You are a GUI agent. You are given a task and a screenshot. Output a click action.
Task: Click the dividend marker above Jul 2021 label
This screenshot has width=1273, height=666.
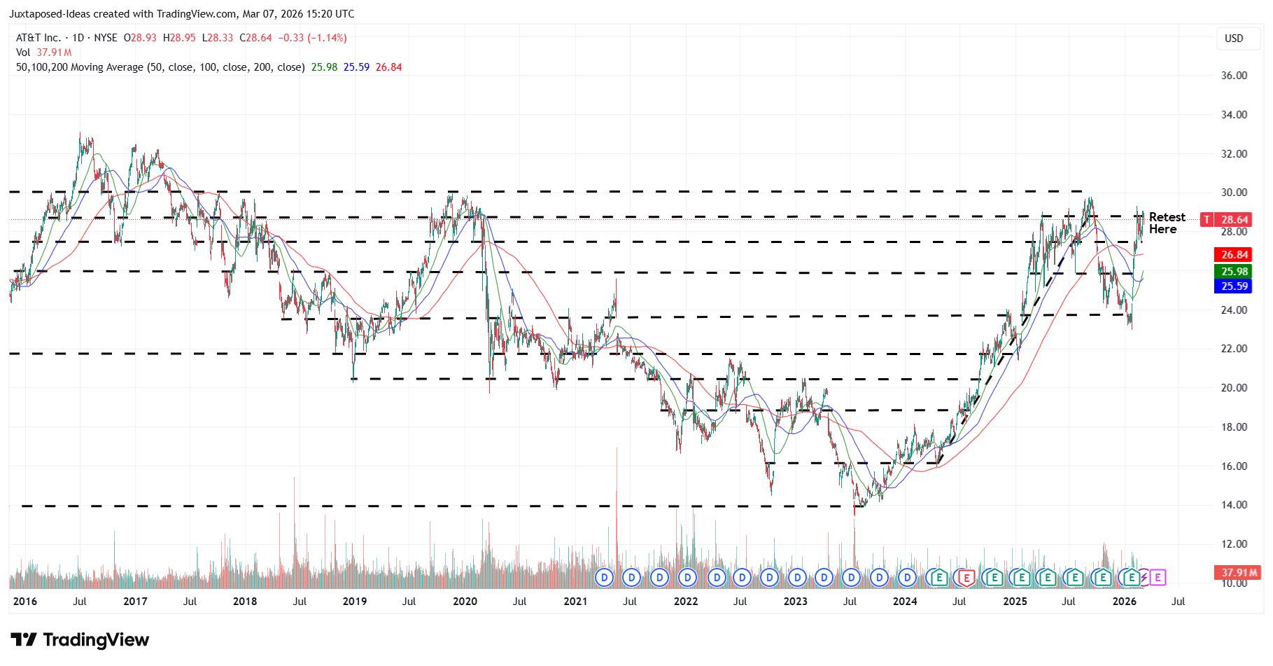[632, 578]
